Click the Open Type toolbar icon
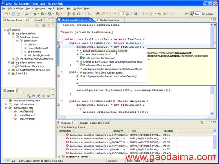The width and height of the screenshot is (219, 164). (98, 14)
